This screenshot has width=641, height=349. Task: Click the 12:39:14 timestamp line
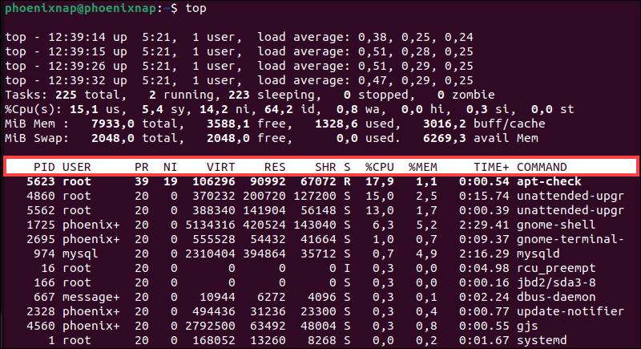point(239,37)
